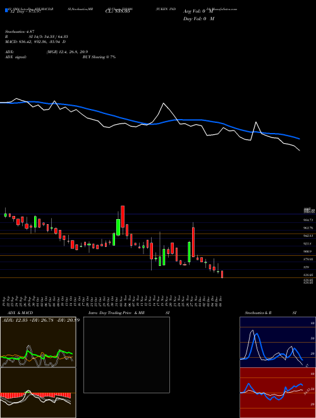The width and height of the screenshot is (316, 418).
Task: Click the blue stochastics line peak
Action: (257, 334)
